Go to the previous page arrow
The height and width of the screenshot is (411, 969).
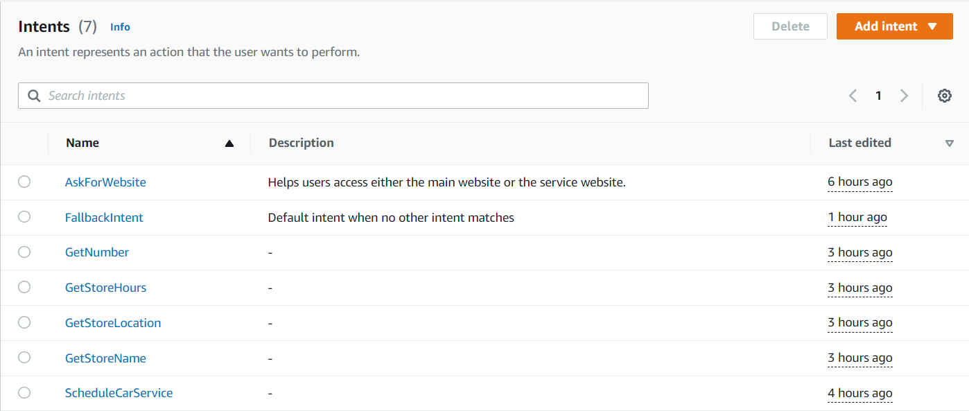(x=853, y=96)
